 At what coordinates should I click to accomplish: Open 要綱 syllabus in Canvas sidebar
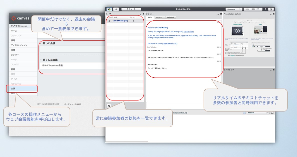[x=13, y=69]
